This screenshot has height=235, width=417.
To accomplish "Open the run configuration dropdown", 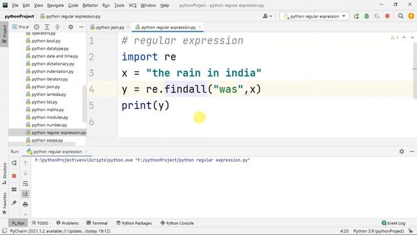I will point(314,16).
